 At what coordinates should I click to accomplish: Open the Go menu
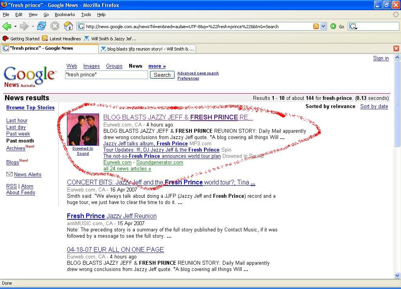(46, 14)
